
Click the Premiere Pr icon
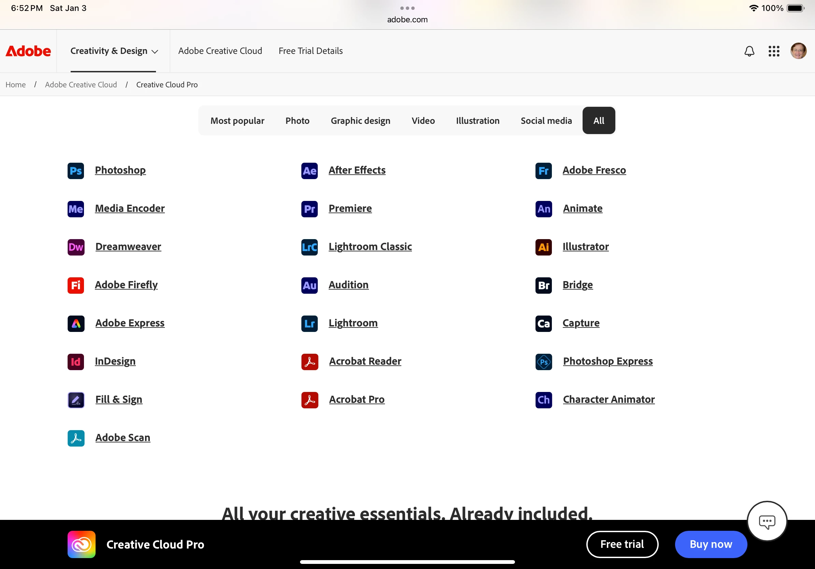pyautogui.click(x=310, y=209)
